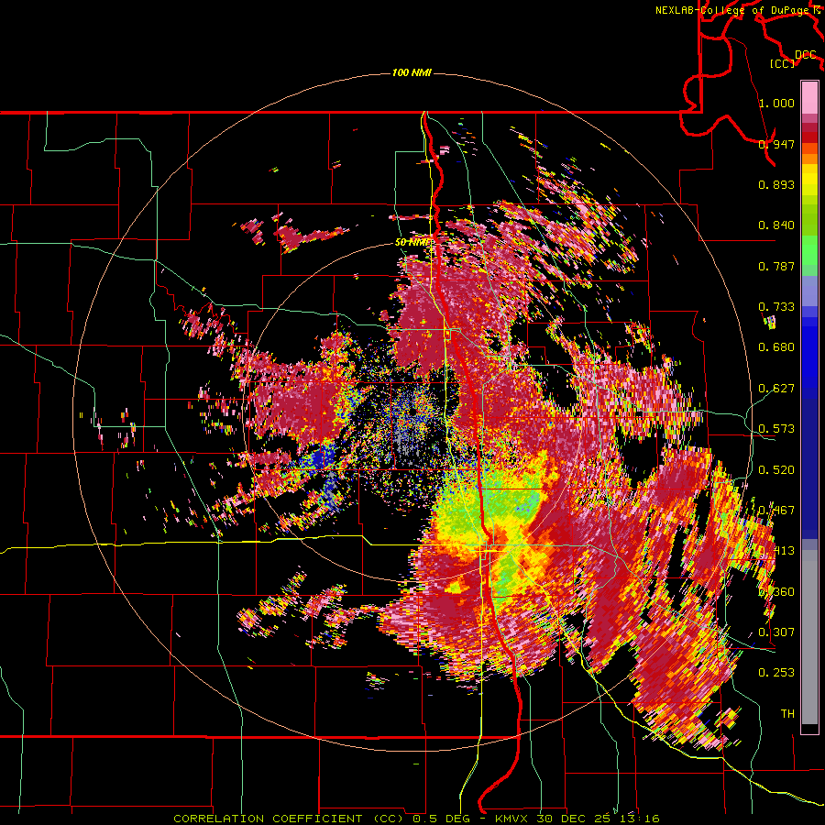Click the 0.733 legend value

776,306
